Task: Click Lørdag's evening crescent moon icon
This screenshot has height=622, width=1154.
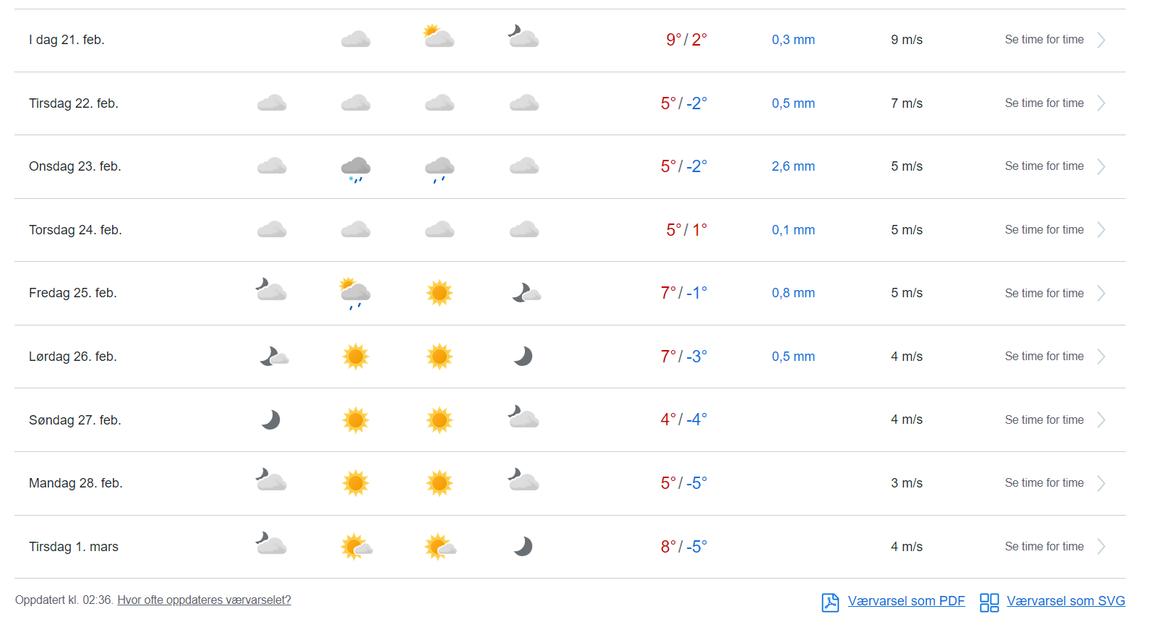Action: [x=523, y=357]
